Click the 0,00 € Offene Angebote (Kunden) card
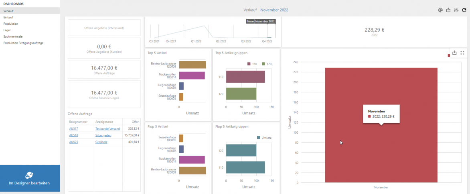470x194 pixels. pyautogui.click(x=104, y=48)
